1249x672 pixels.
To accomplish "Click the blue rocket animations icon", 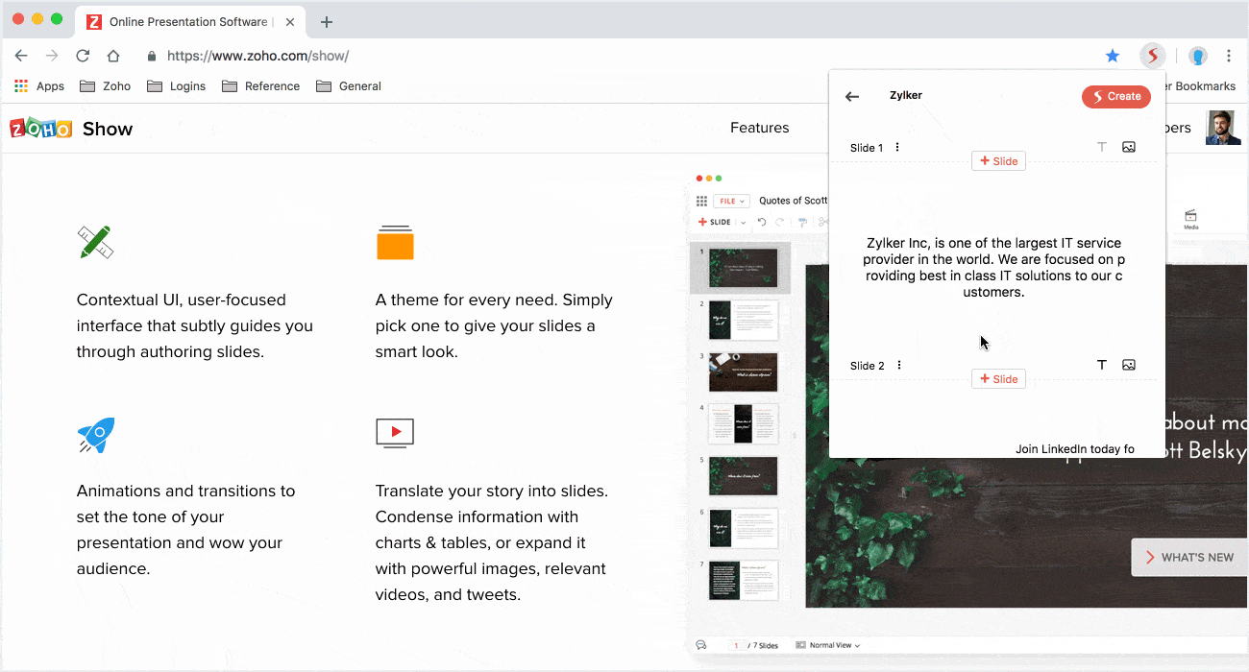I will tap(96, 435).
